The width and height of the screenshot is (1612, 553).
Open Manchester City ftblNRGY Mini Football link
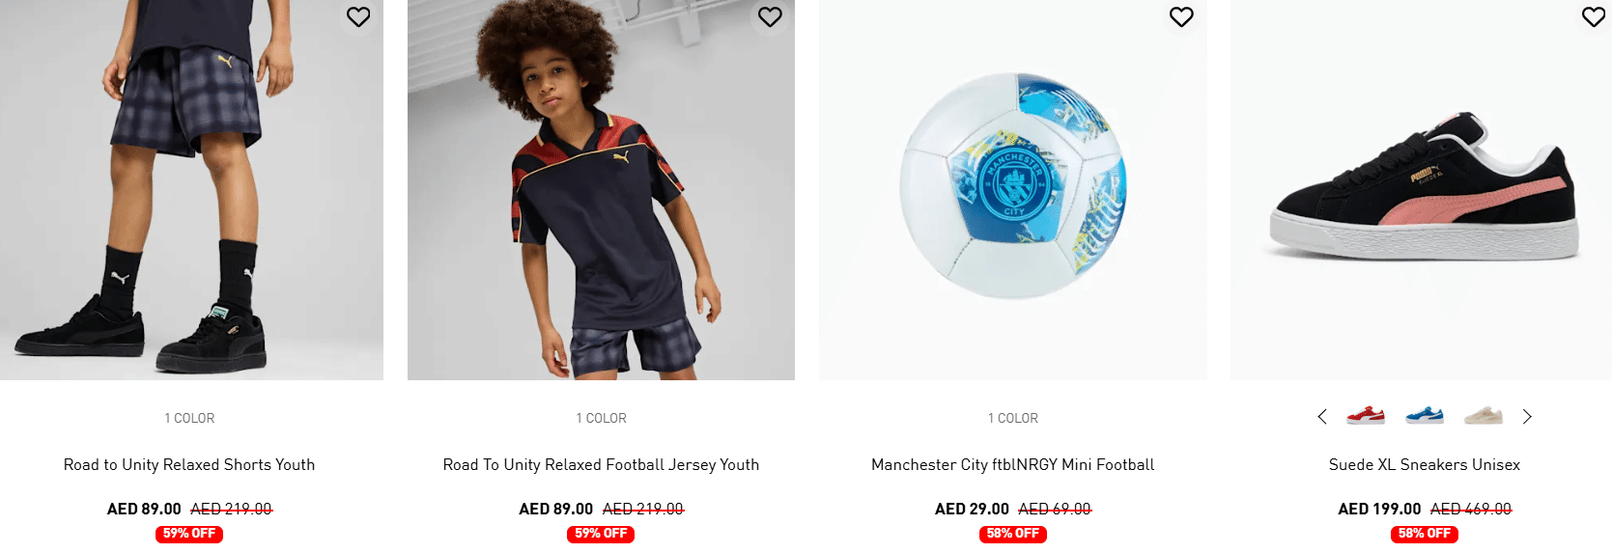click(x=1012, y=465)
